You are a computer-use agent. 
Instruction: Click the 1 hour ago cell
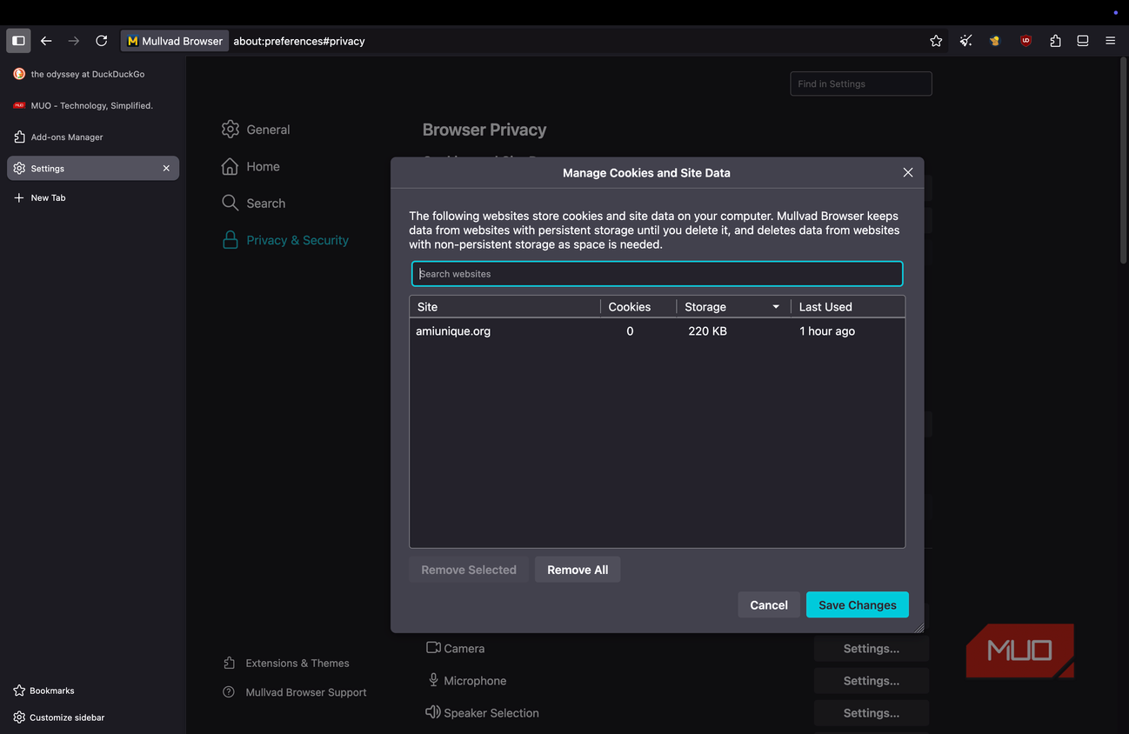coord(827,331)
